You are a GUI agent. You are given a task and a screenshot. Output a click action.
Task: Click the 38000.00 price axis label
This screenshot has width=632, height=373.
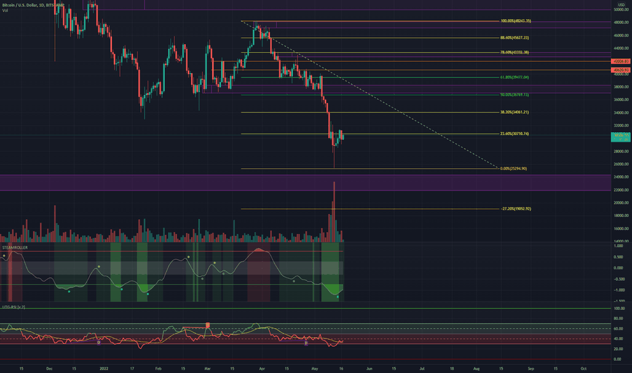(621, 87)
